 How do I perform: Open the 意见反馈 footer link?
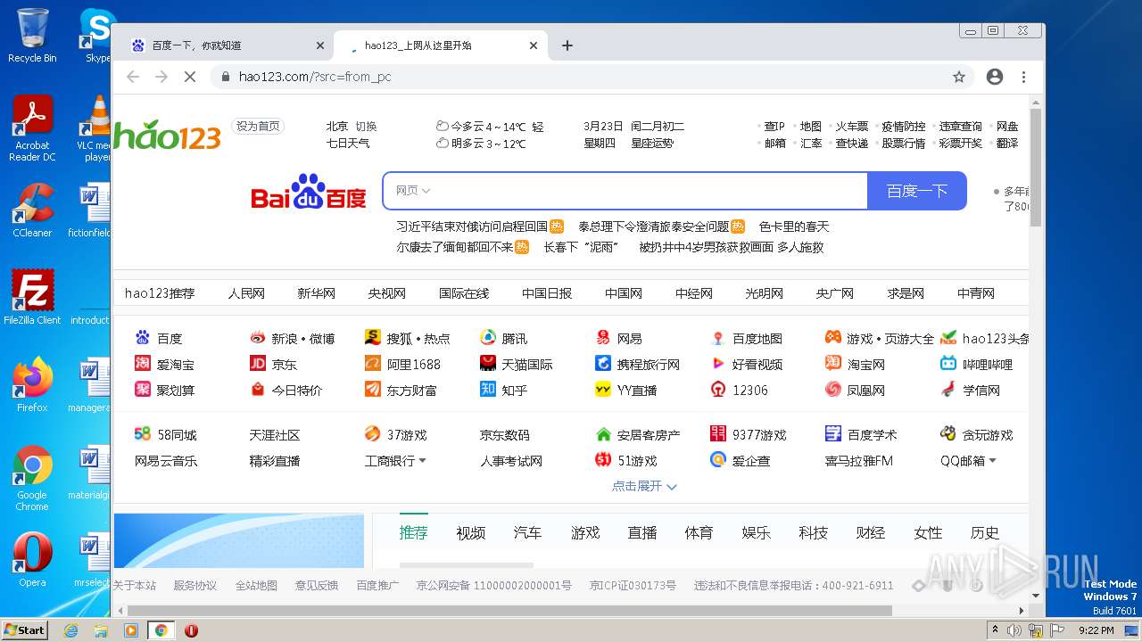(317, 586)
